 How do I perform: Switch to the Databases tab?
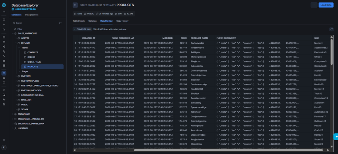(x=17, y=15)
